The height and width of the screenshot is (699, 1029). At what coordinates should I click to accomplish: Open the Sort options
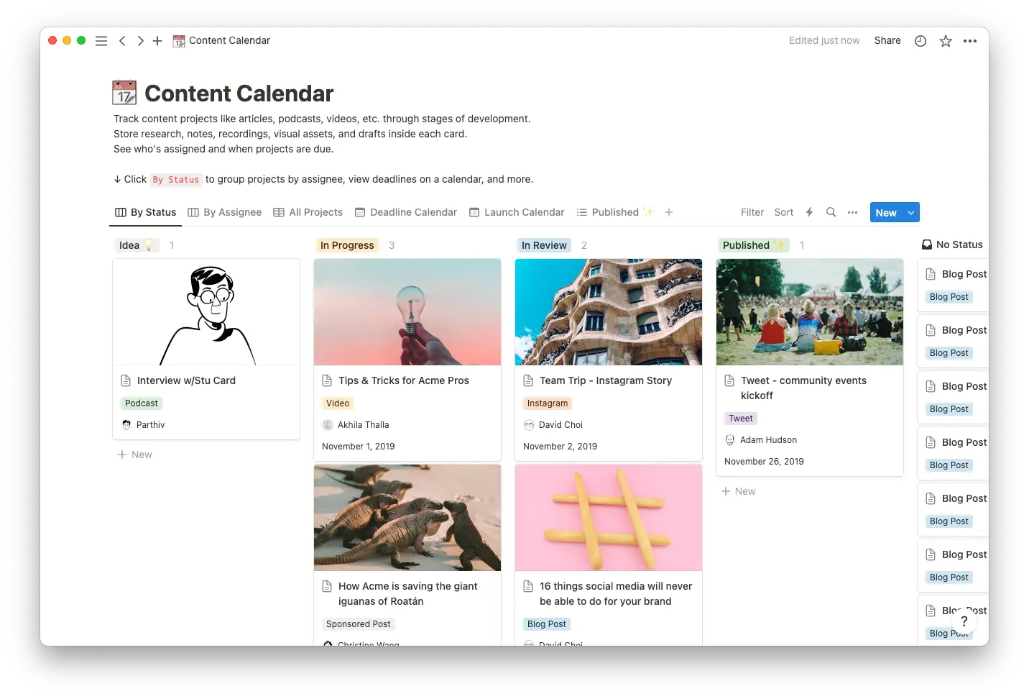(x=783, y=212)
